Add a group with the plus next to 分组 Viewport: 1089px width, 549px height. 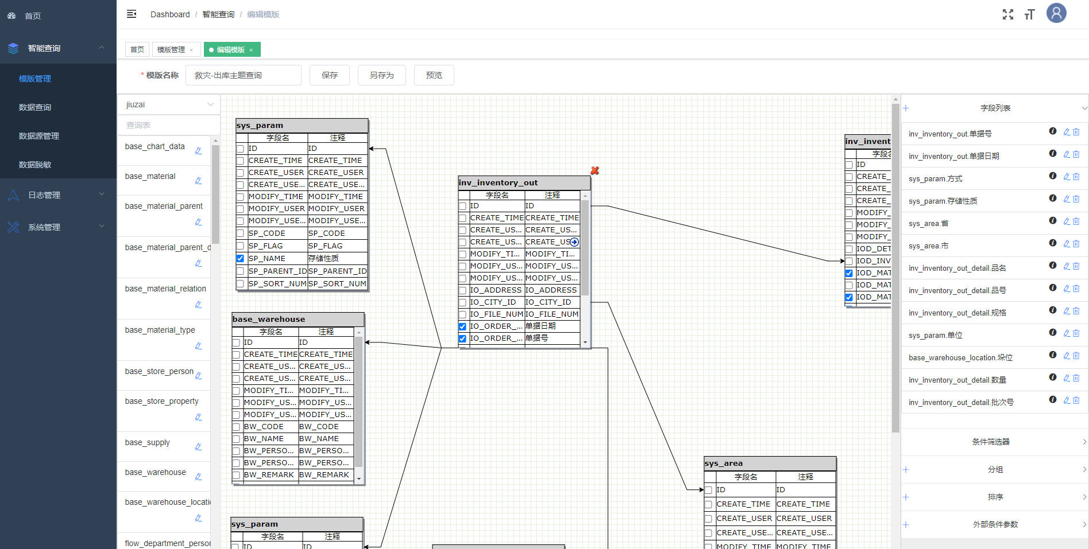coord(906,469)
